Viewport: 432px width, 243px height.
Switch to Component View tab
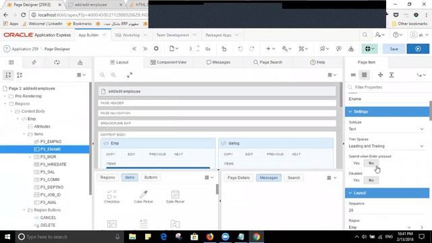[x=168, y=62]
